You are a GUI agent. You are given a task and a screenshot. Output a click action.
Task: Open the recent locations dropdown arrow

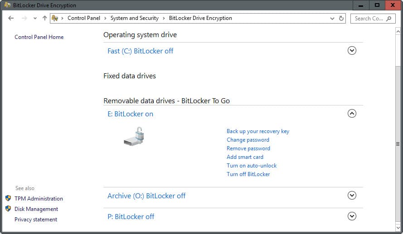click(x=35, y=19)
